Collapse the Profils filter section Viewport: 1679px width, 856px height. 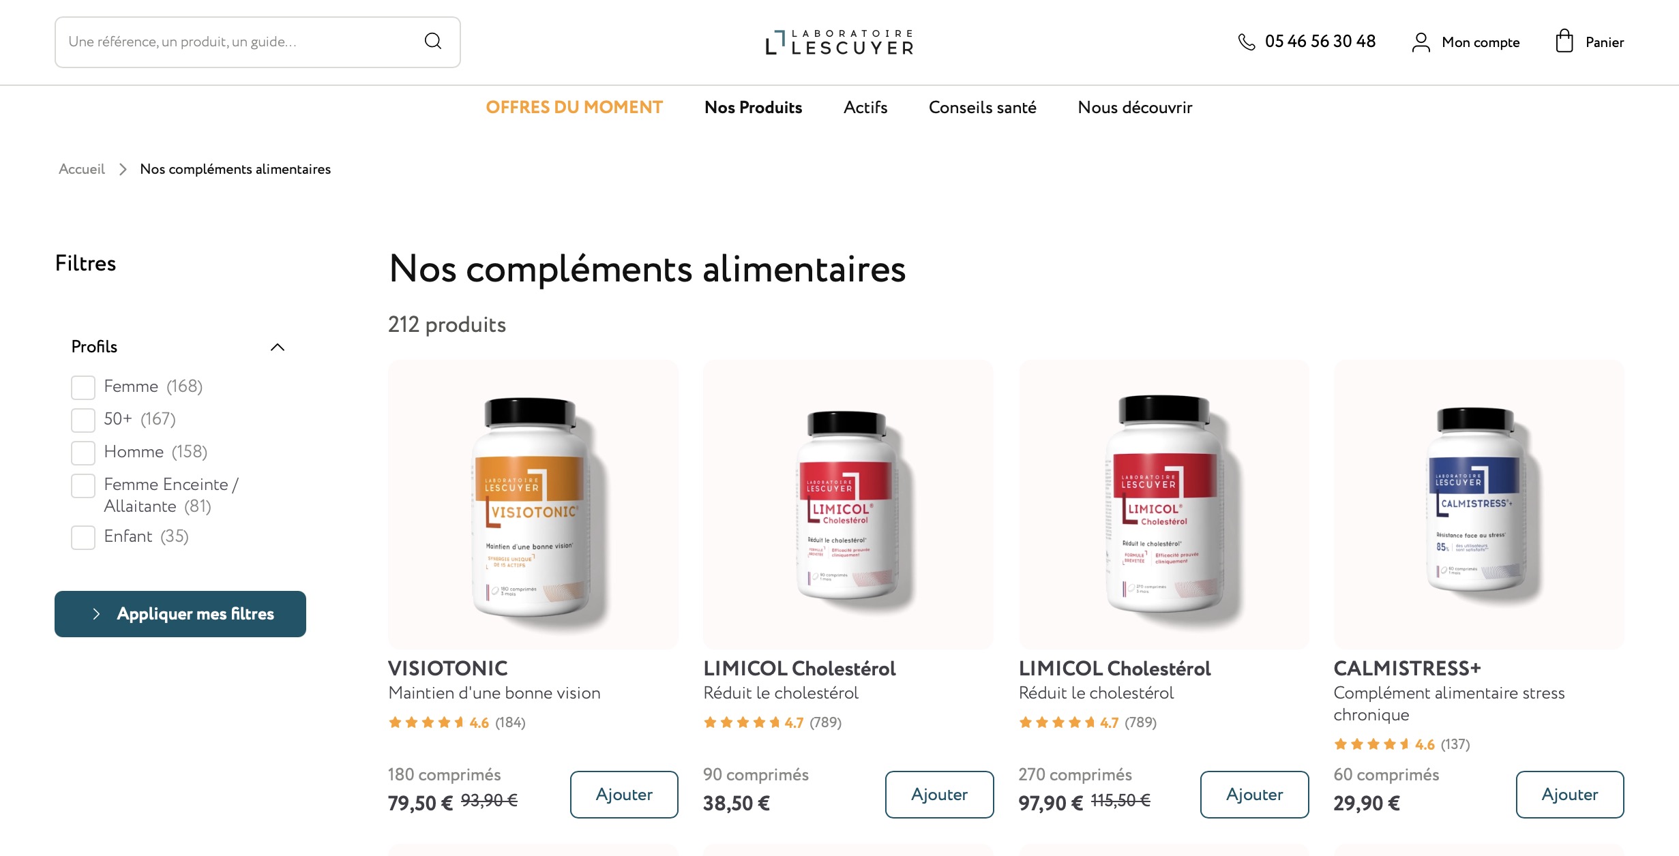pos(278,347)
